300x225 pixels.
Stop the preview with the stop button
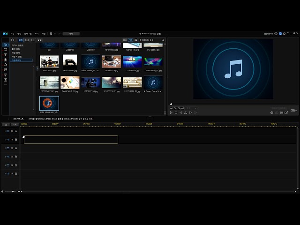coord(176,112)
